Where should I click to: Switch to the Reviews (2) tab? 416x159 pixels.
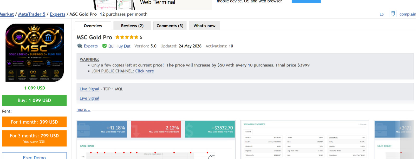[x=132, y=26]
